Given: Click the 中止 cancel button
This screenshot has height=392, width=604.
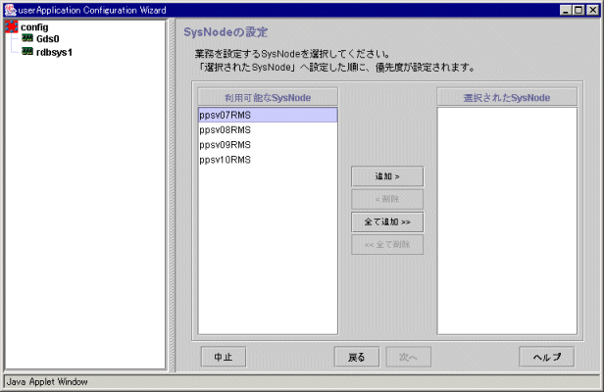Looking at the screenshot, I should click(223, 357).
